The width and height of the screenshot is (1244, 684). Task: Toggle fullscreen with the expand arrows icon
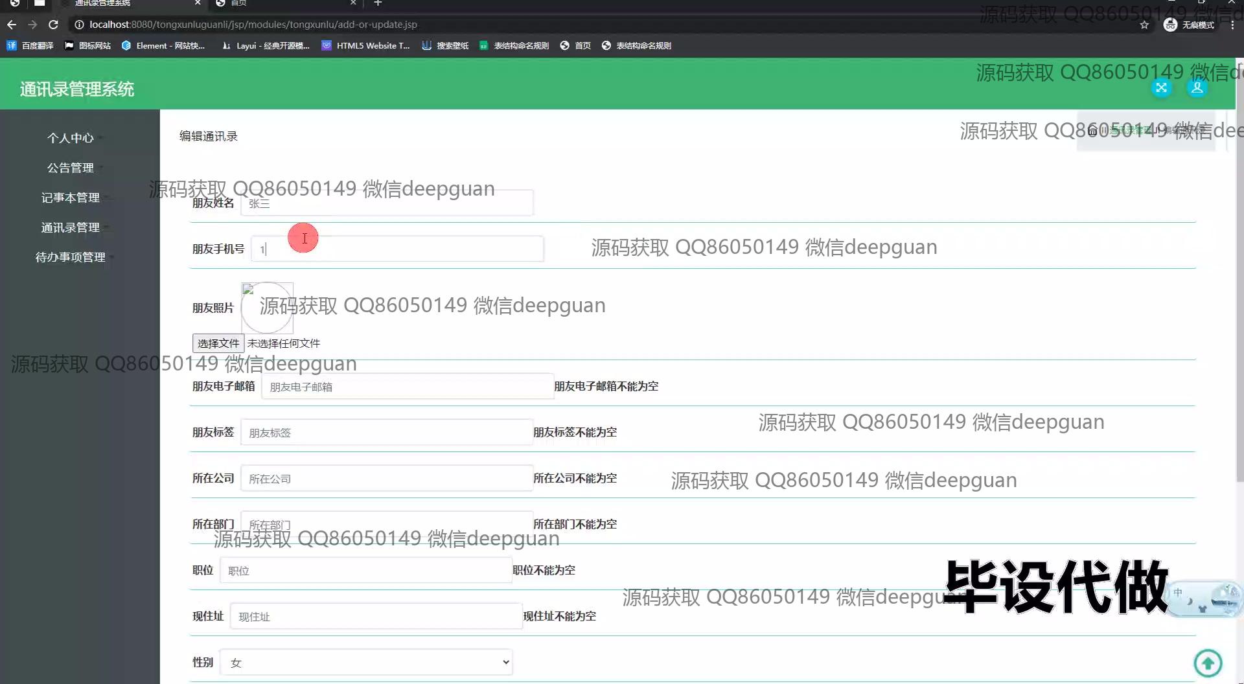[1161, 87]
